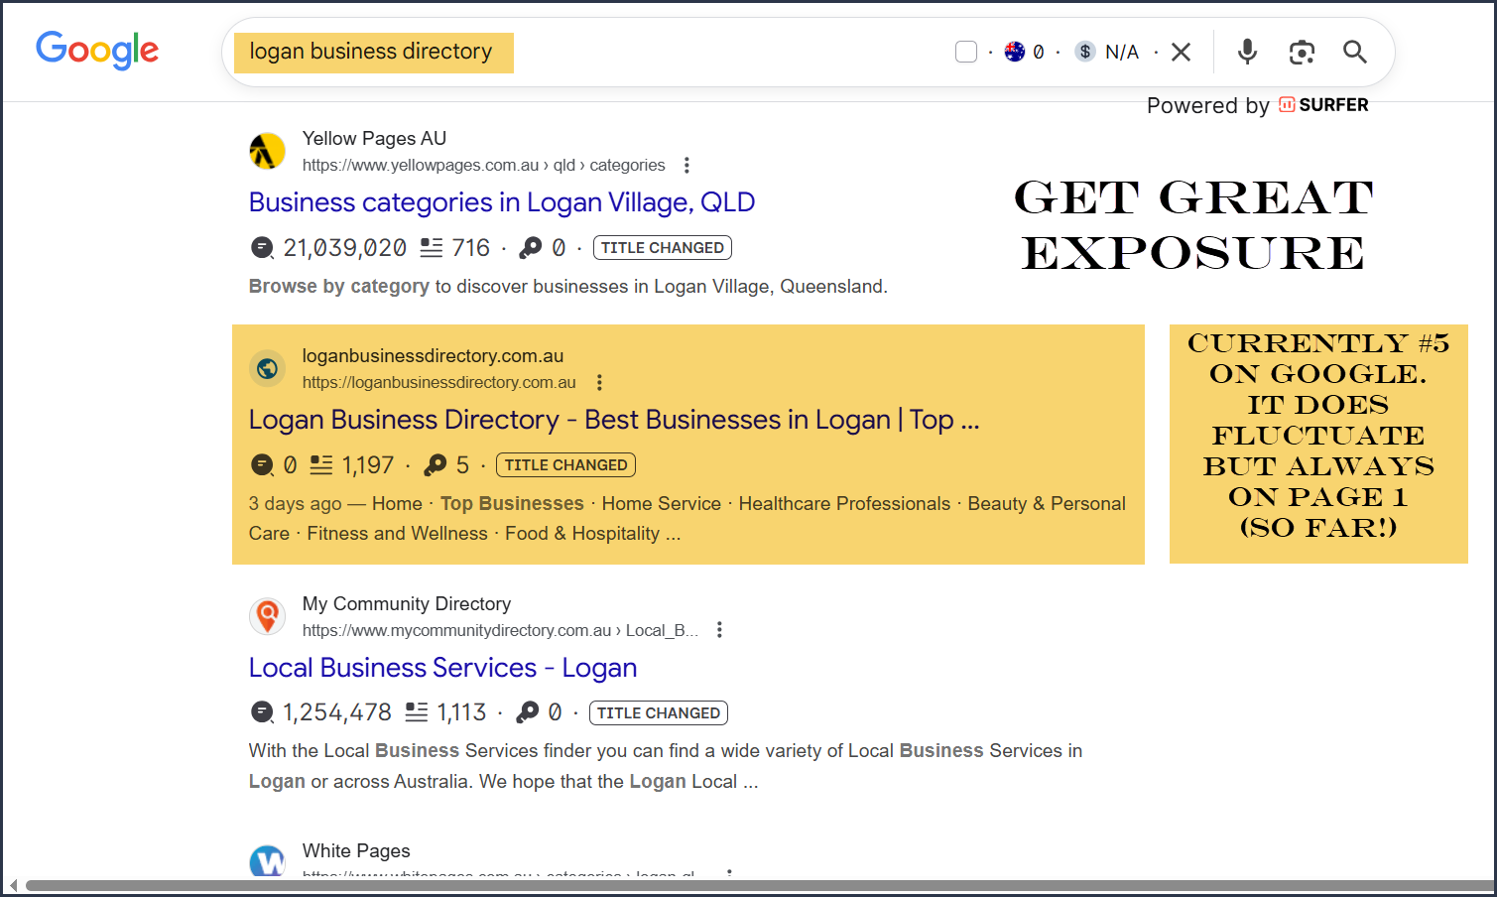Click the Yellow Pages favicon icon
Viewport: 1497px width, 897px height.
coord(267,152)
